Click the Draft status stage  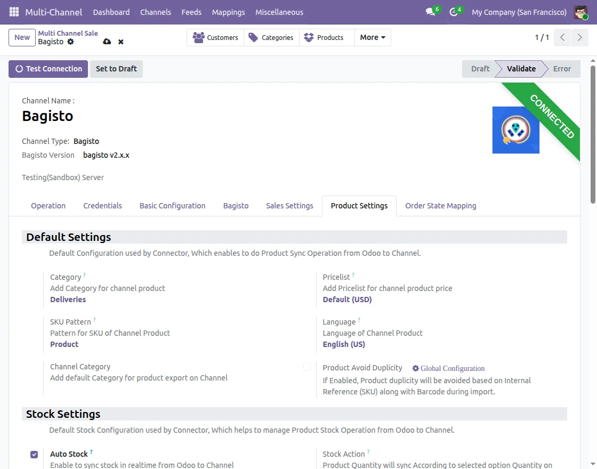[480, 69]
